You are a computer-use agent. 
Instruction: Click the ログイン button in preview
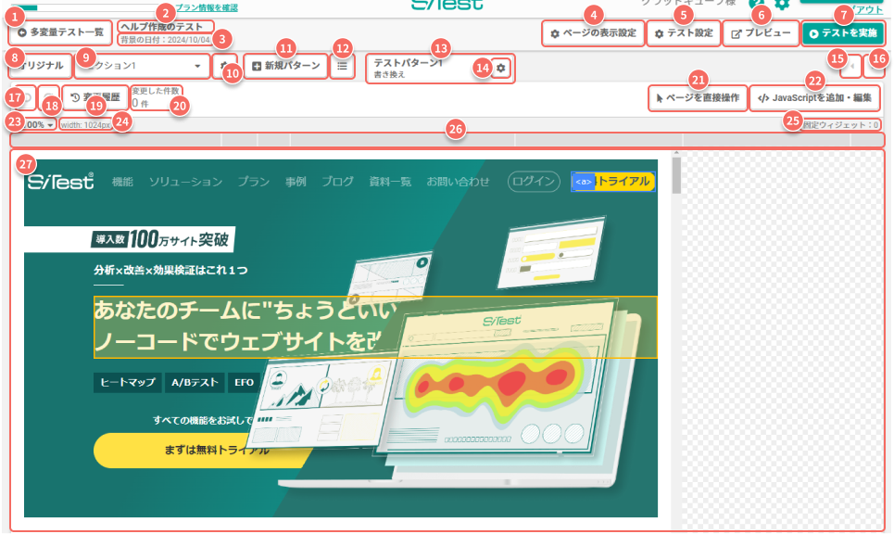(534, 182)
